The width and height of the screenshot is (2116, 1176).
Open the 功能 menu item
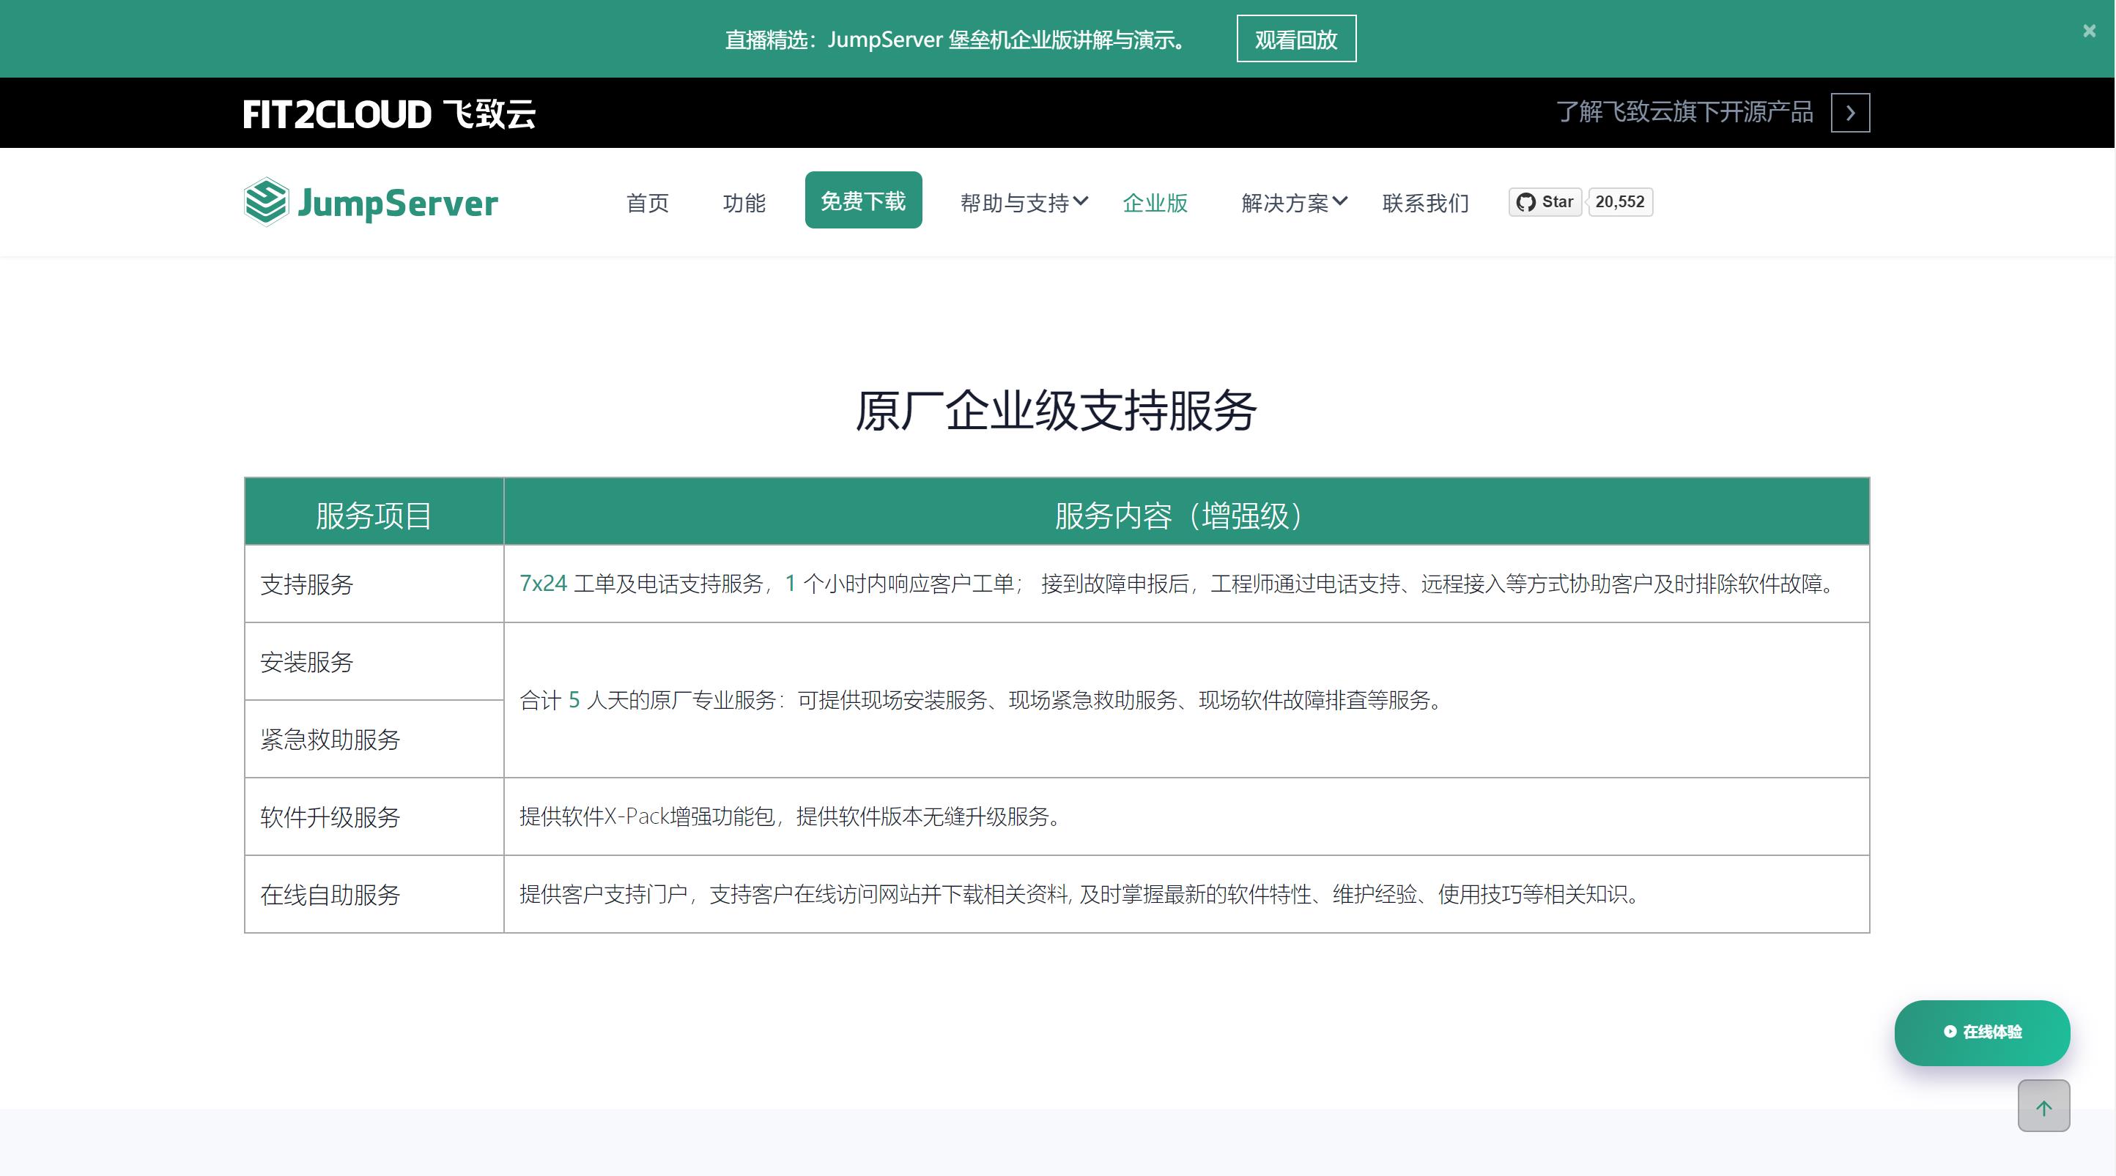pos(744,203)
